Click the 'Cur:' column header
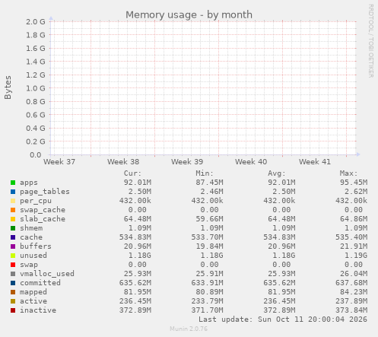The height and width of the screenshot is (337, 378). [132, 173]
